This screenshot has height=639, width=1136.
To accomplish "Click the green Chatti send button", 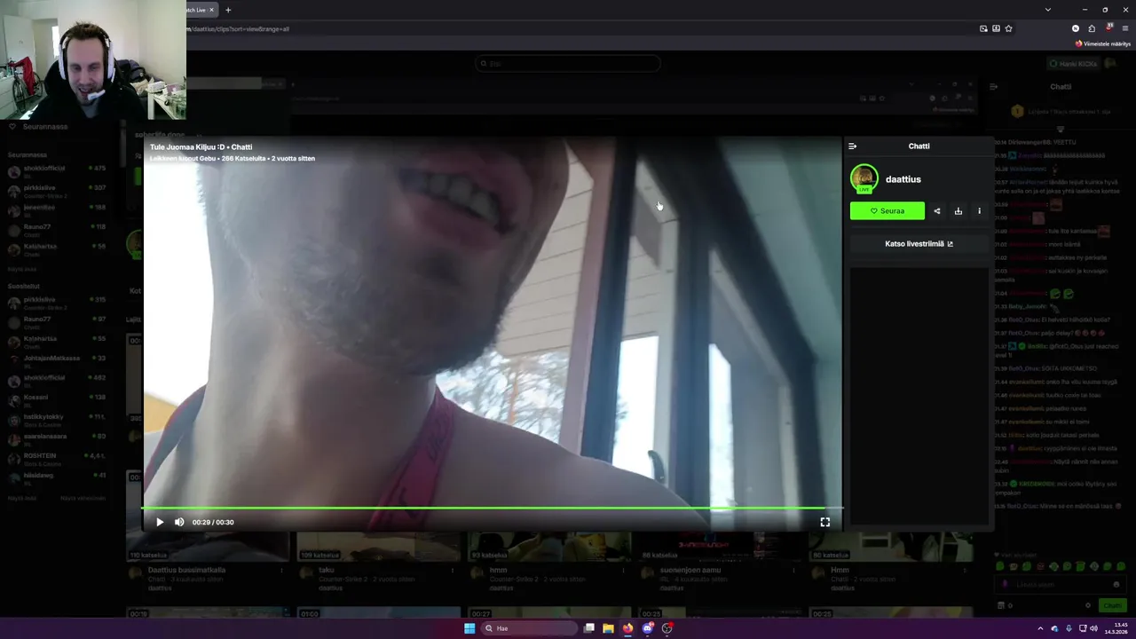I will pyautogui.click(x=1112, y=605).
